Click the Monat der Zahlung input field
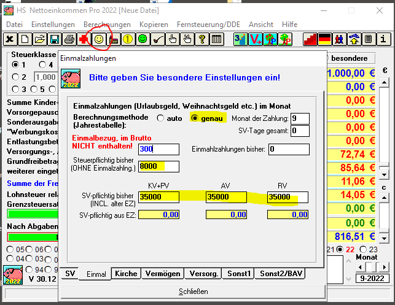Image resolution: width=395 pixels, height=305 pixels. 300,118
